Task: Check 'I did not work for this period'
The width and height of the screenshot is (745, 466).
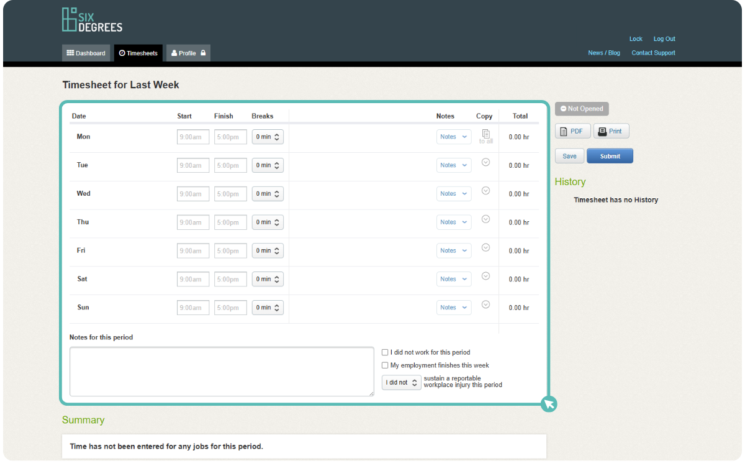Action: click(385, 352)
